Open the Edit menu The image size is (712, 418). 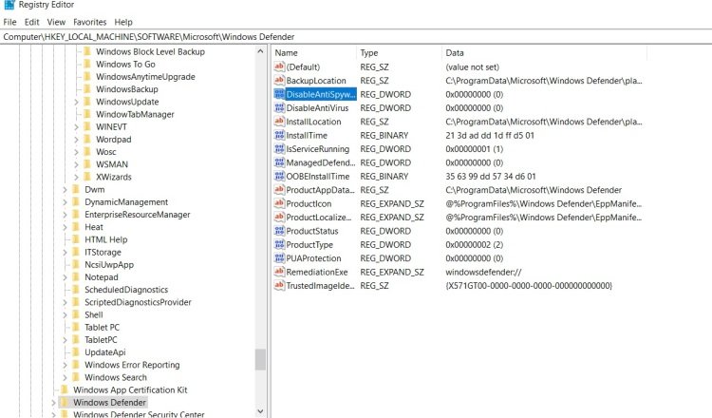pos(31,22)
